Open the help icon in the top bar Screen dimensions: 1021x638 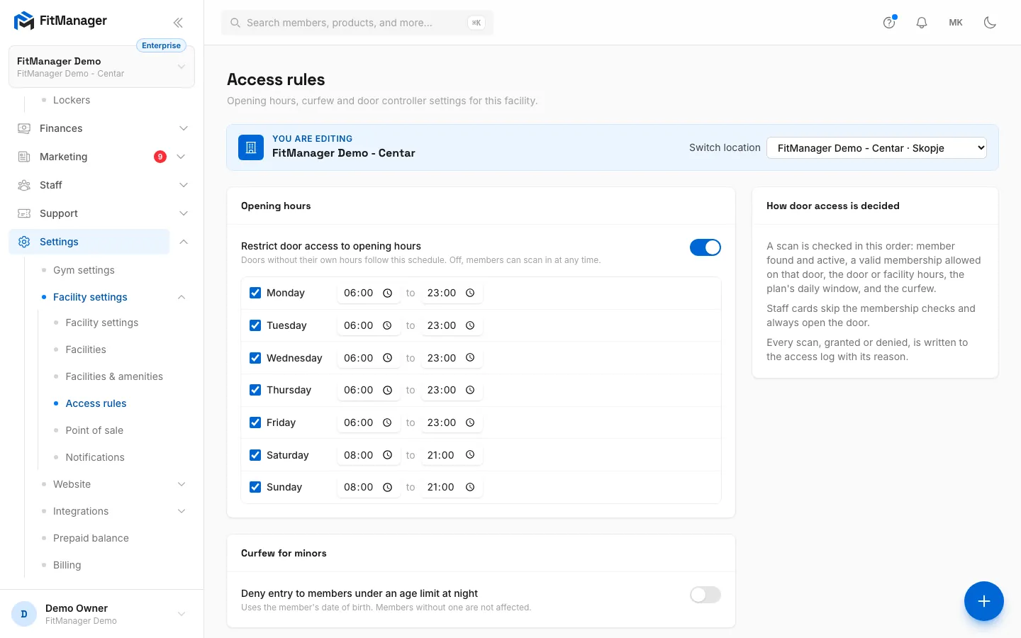pos(889,23)
